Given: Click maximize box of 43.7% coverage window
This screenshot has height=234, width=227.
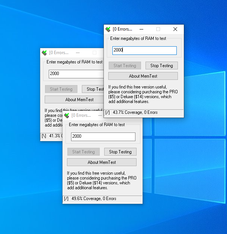Looking at the screenshot, I should [158, 29].
